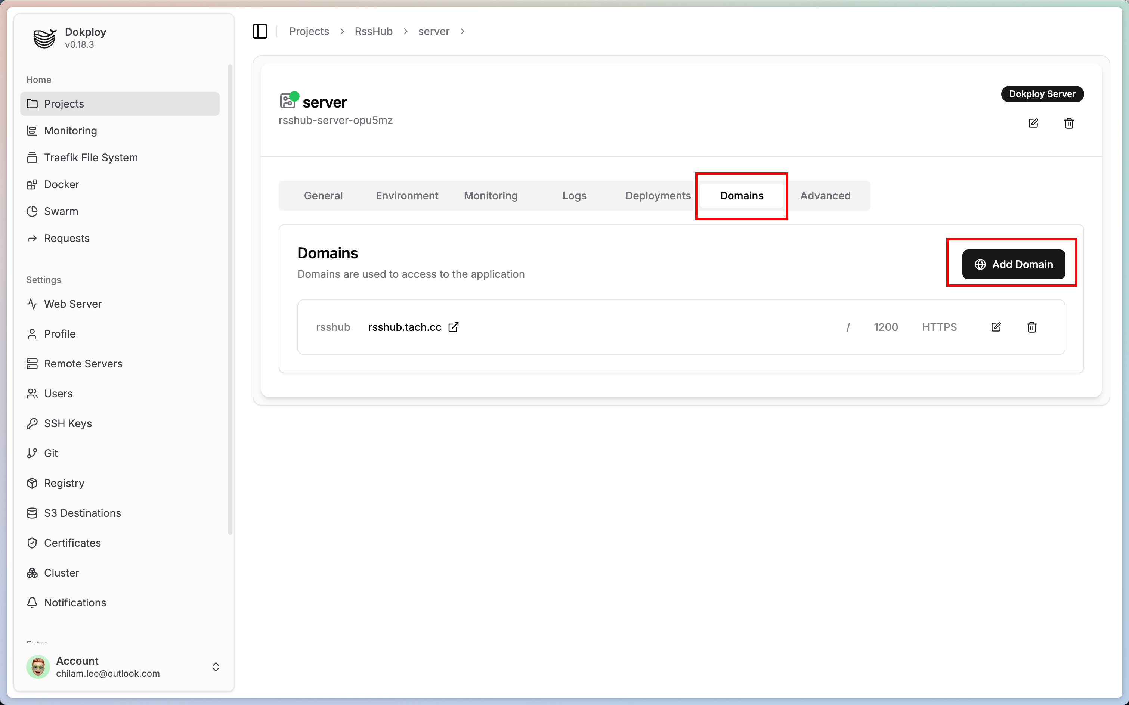The image size is (1129, 705).
Task: Toggle the sidebar panel icon
Action: 260,31
